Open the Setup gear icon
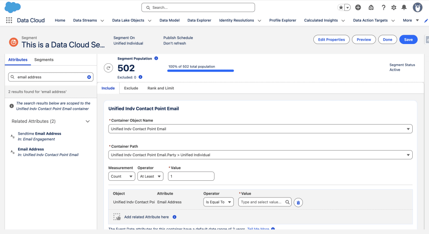This screenshot has height=234, width=429. [393, 8]
